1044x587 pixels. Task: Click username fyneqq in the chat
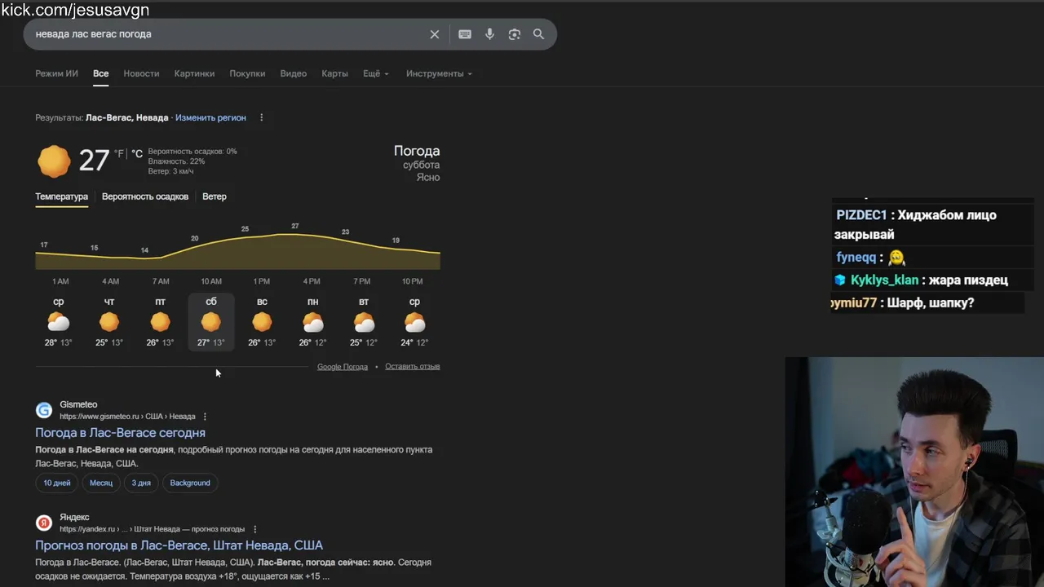tap(856, 258)
